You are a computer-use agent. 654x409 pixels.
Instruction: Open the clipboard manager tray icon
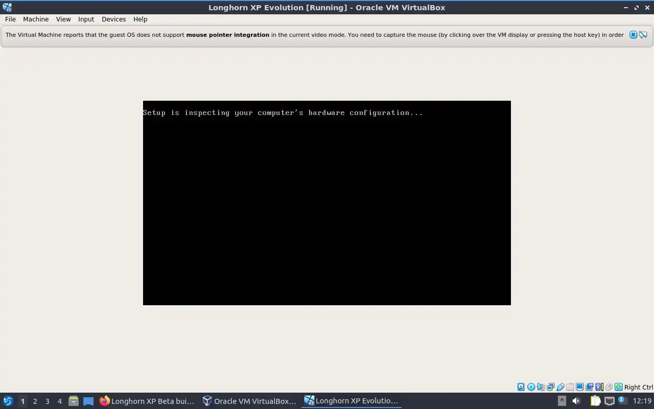595,401
